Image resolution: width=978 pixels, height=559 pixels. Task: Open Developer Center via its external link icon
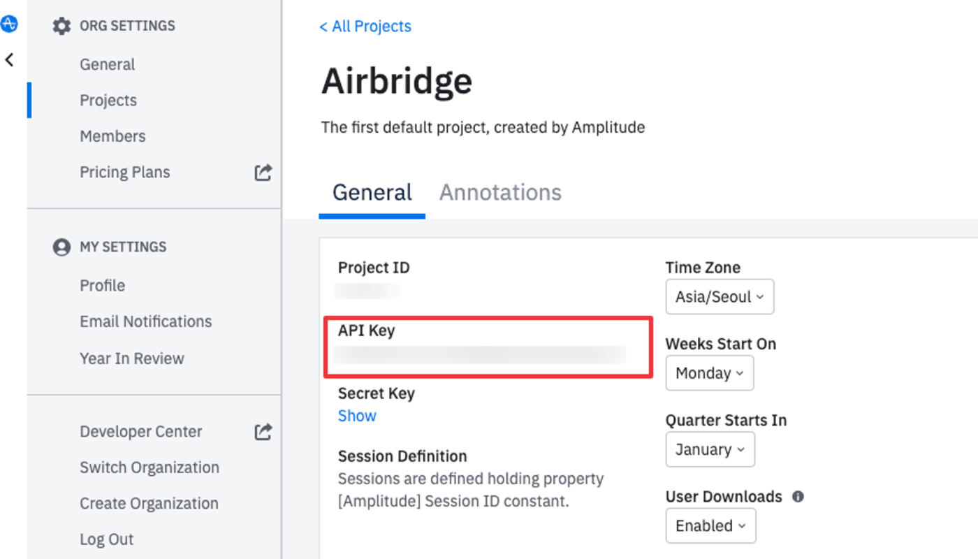pos(263,431)
